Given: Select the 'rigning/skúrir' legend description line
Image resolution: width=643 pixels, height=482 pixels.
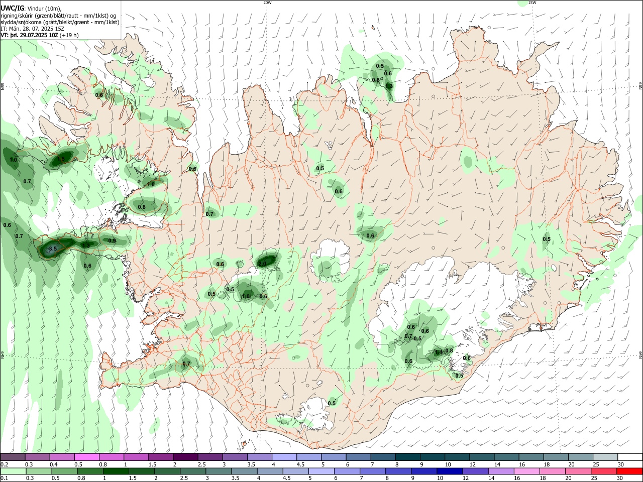Looking at the screenshot, I should [x=58, y=16].
